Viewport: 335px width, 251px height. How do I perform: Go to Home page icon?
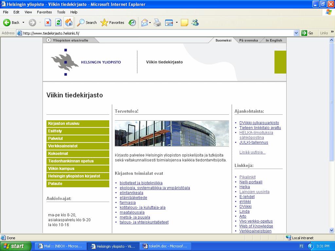point(69,23)
